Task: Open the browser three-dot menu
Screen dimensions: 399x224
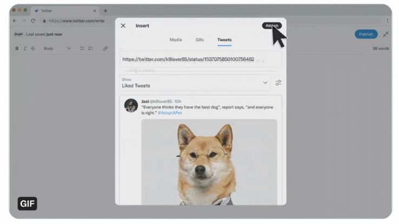Action: pos(387,21)
